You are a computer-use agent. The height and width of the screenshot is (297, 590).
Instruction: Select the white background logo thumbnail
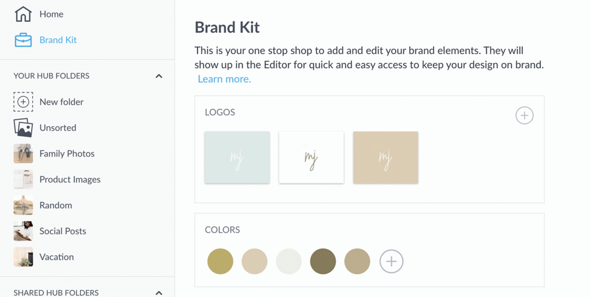311,157
